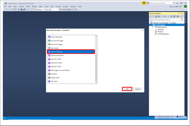Collapse the FunctionApp1 project node
This screenshot has height=126, width=191.
151,25
